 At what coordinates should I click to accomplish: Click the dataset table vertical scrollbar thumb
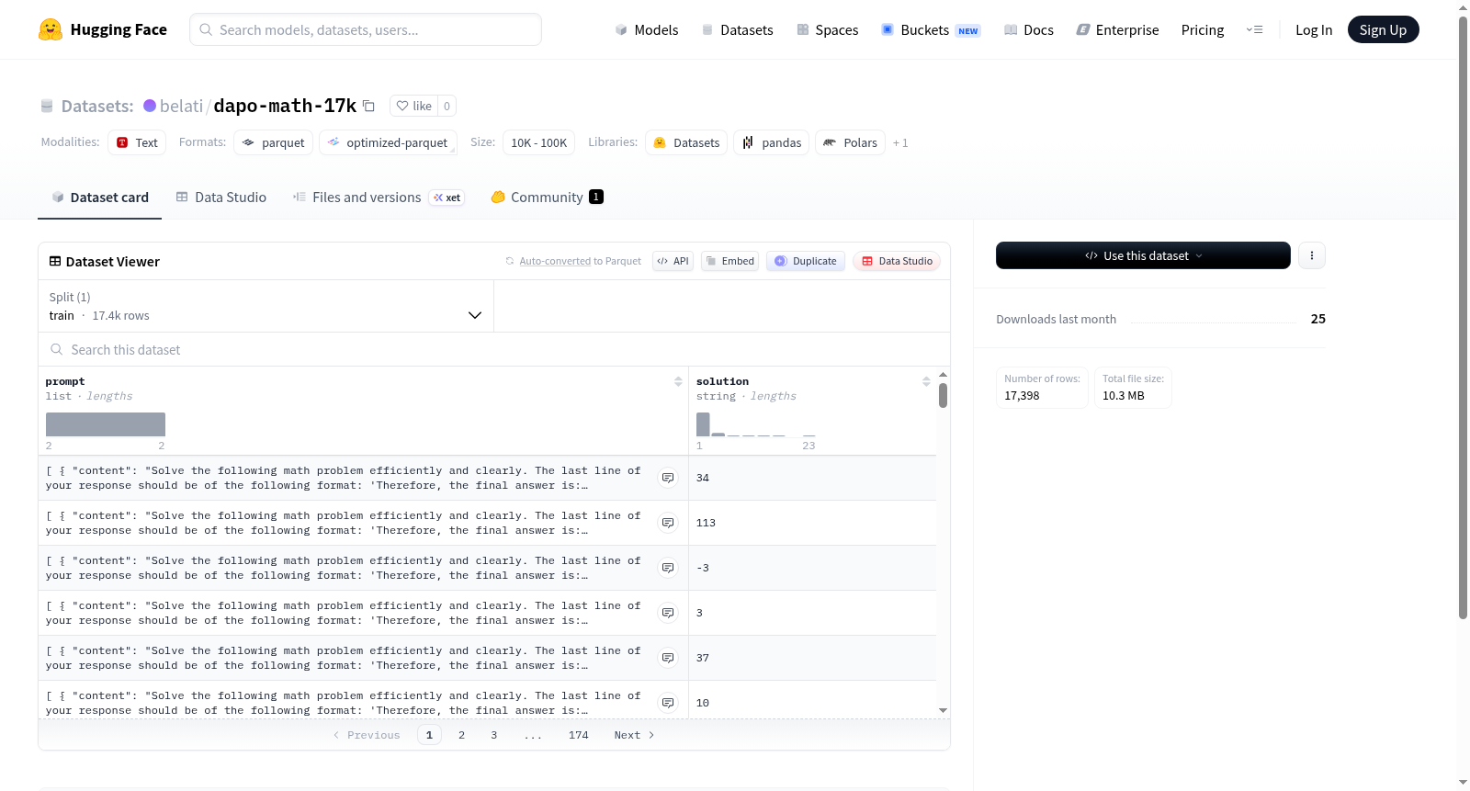point(943,395)
